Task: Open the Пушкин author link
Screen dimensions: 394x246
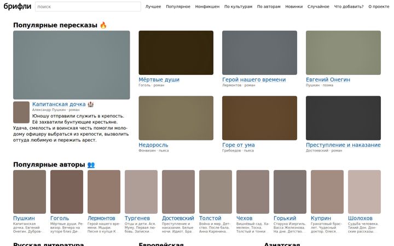Action: click(24, 218)
